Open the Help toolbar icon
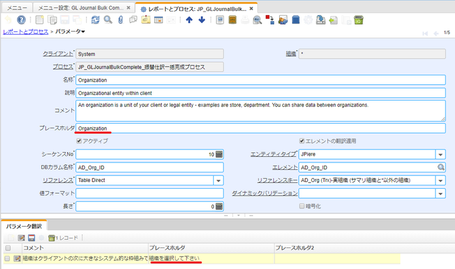455x269 pixels. [21, 20]
